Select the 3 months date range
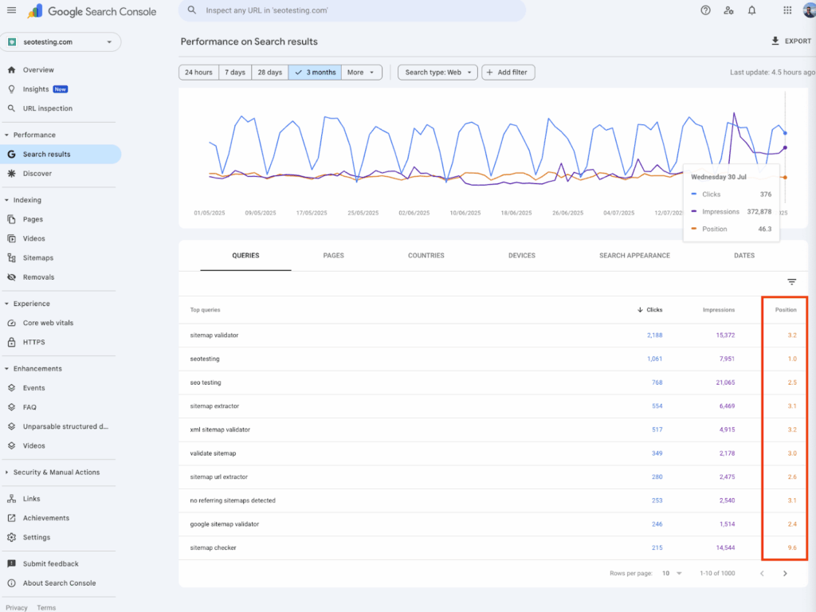 pyautogui.click(x=315, y=73)
